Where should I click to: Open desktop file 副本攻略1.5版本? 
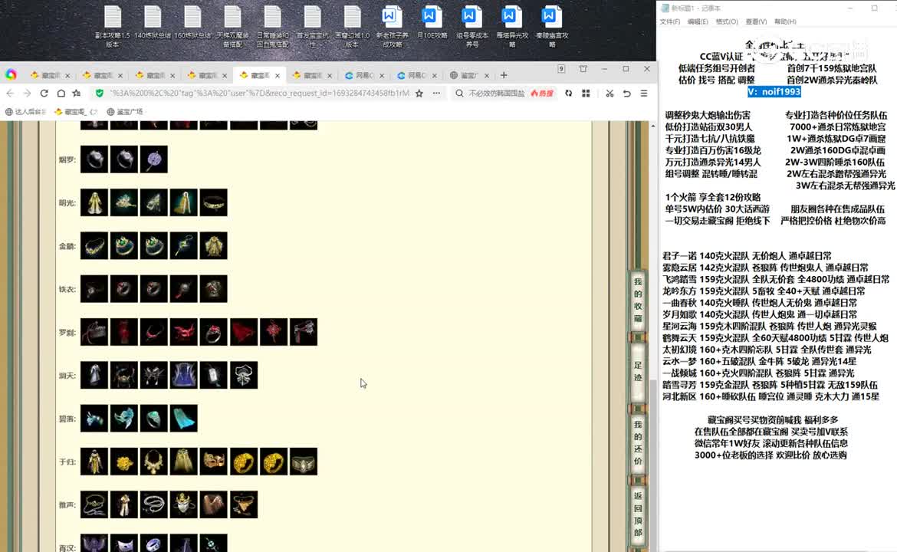pyautogui.click(x=113, y=26)
